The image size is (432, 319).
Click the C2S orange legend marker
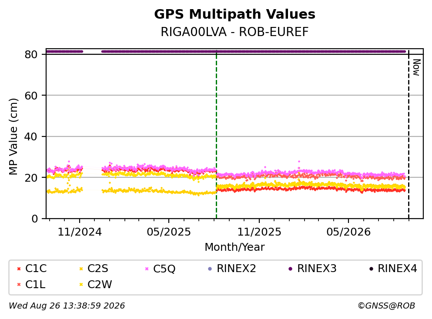[x=81, y=269]
